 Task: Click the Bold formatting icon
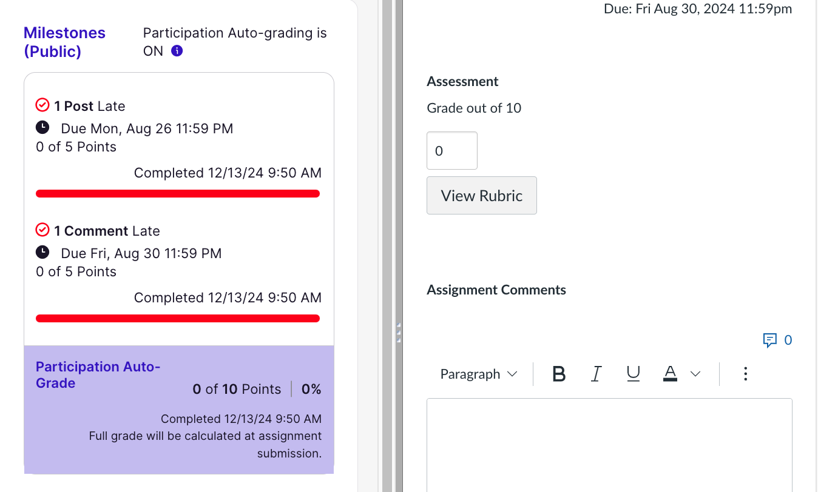coord(559,374)
